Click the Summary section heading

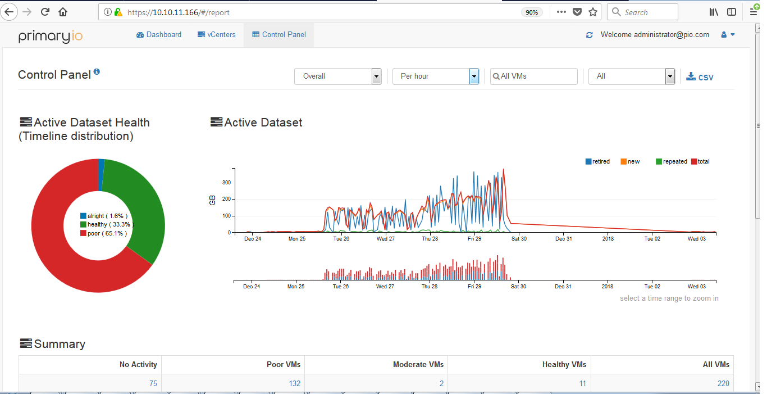(53, 344)
